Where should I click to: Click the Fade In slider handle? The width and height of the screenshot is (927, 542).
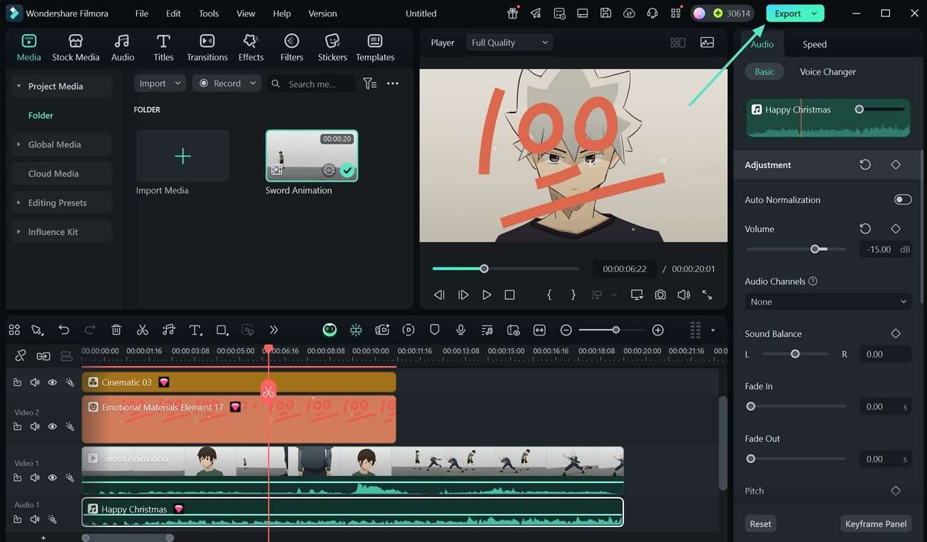pos(750,407)
